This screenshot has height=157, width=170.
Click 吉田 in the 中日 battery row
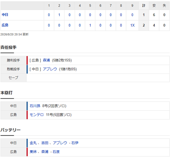[45, 143]
